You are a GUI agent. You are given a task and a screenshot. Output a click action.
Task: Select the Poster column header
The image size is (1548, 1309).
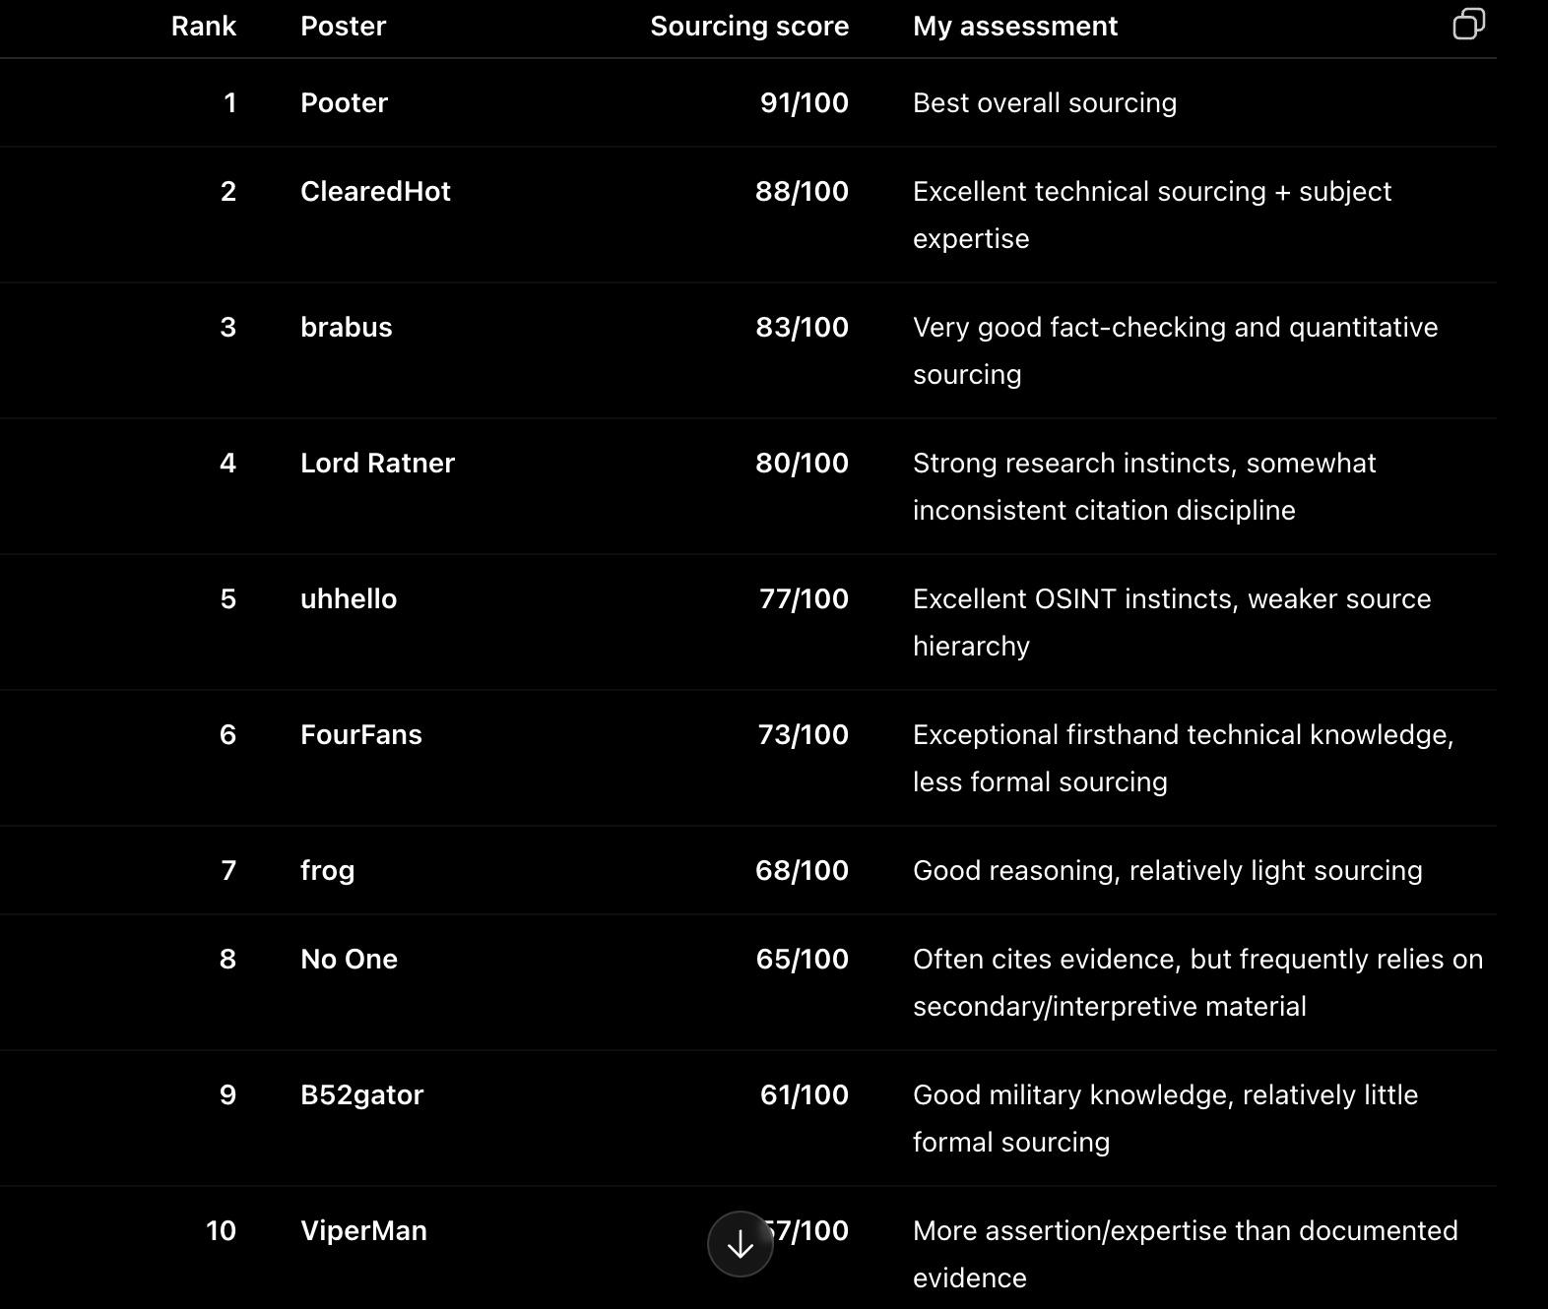pyautogui.click(x=344, y=27)
